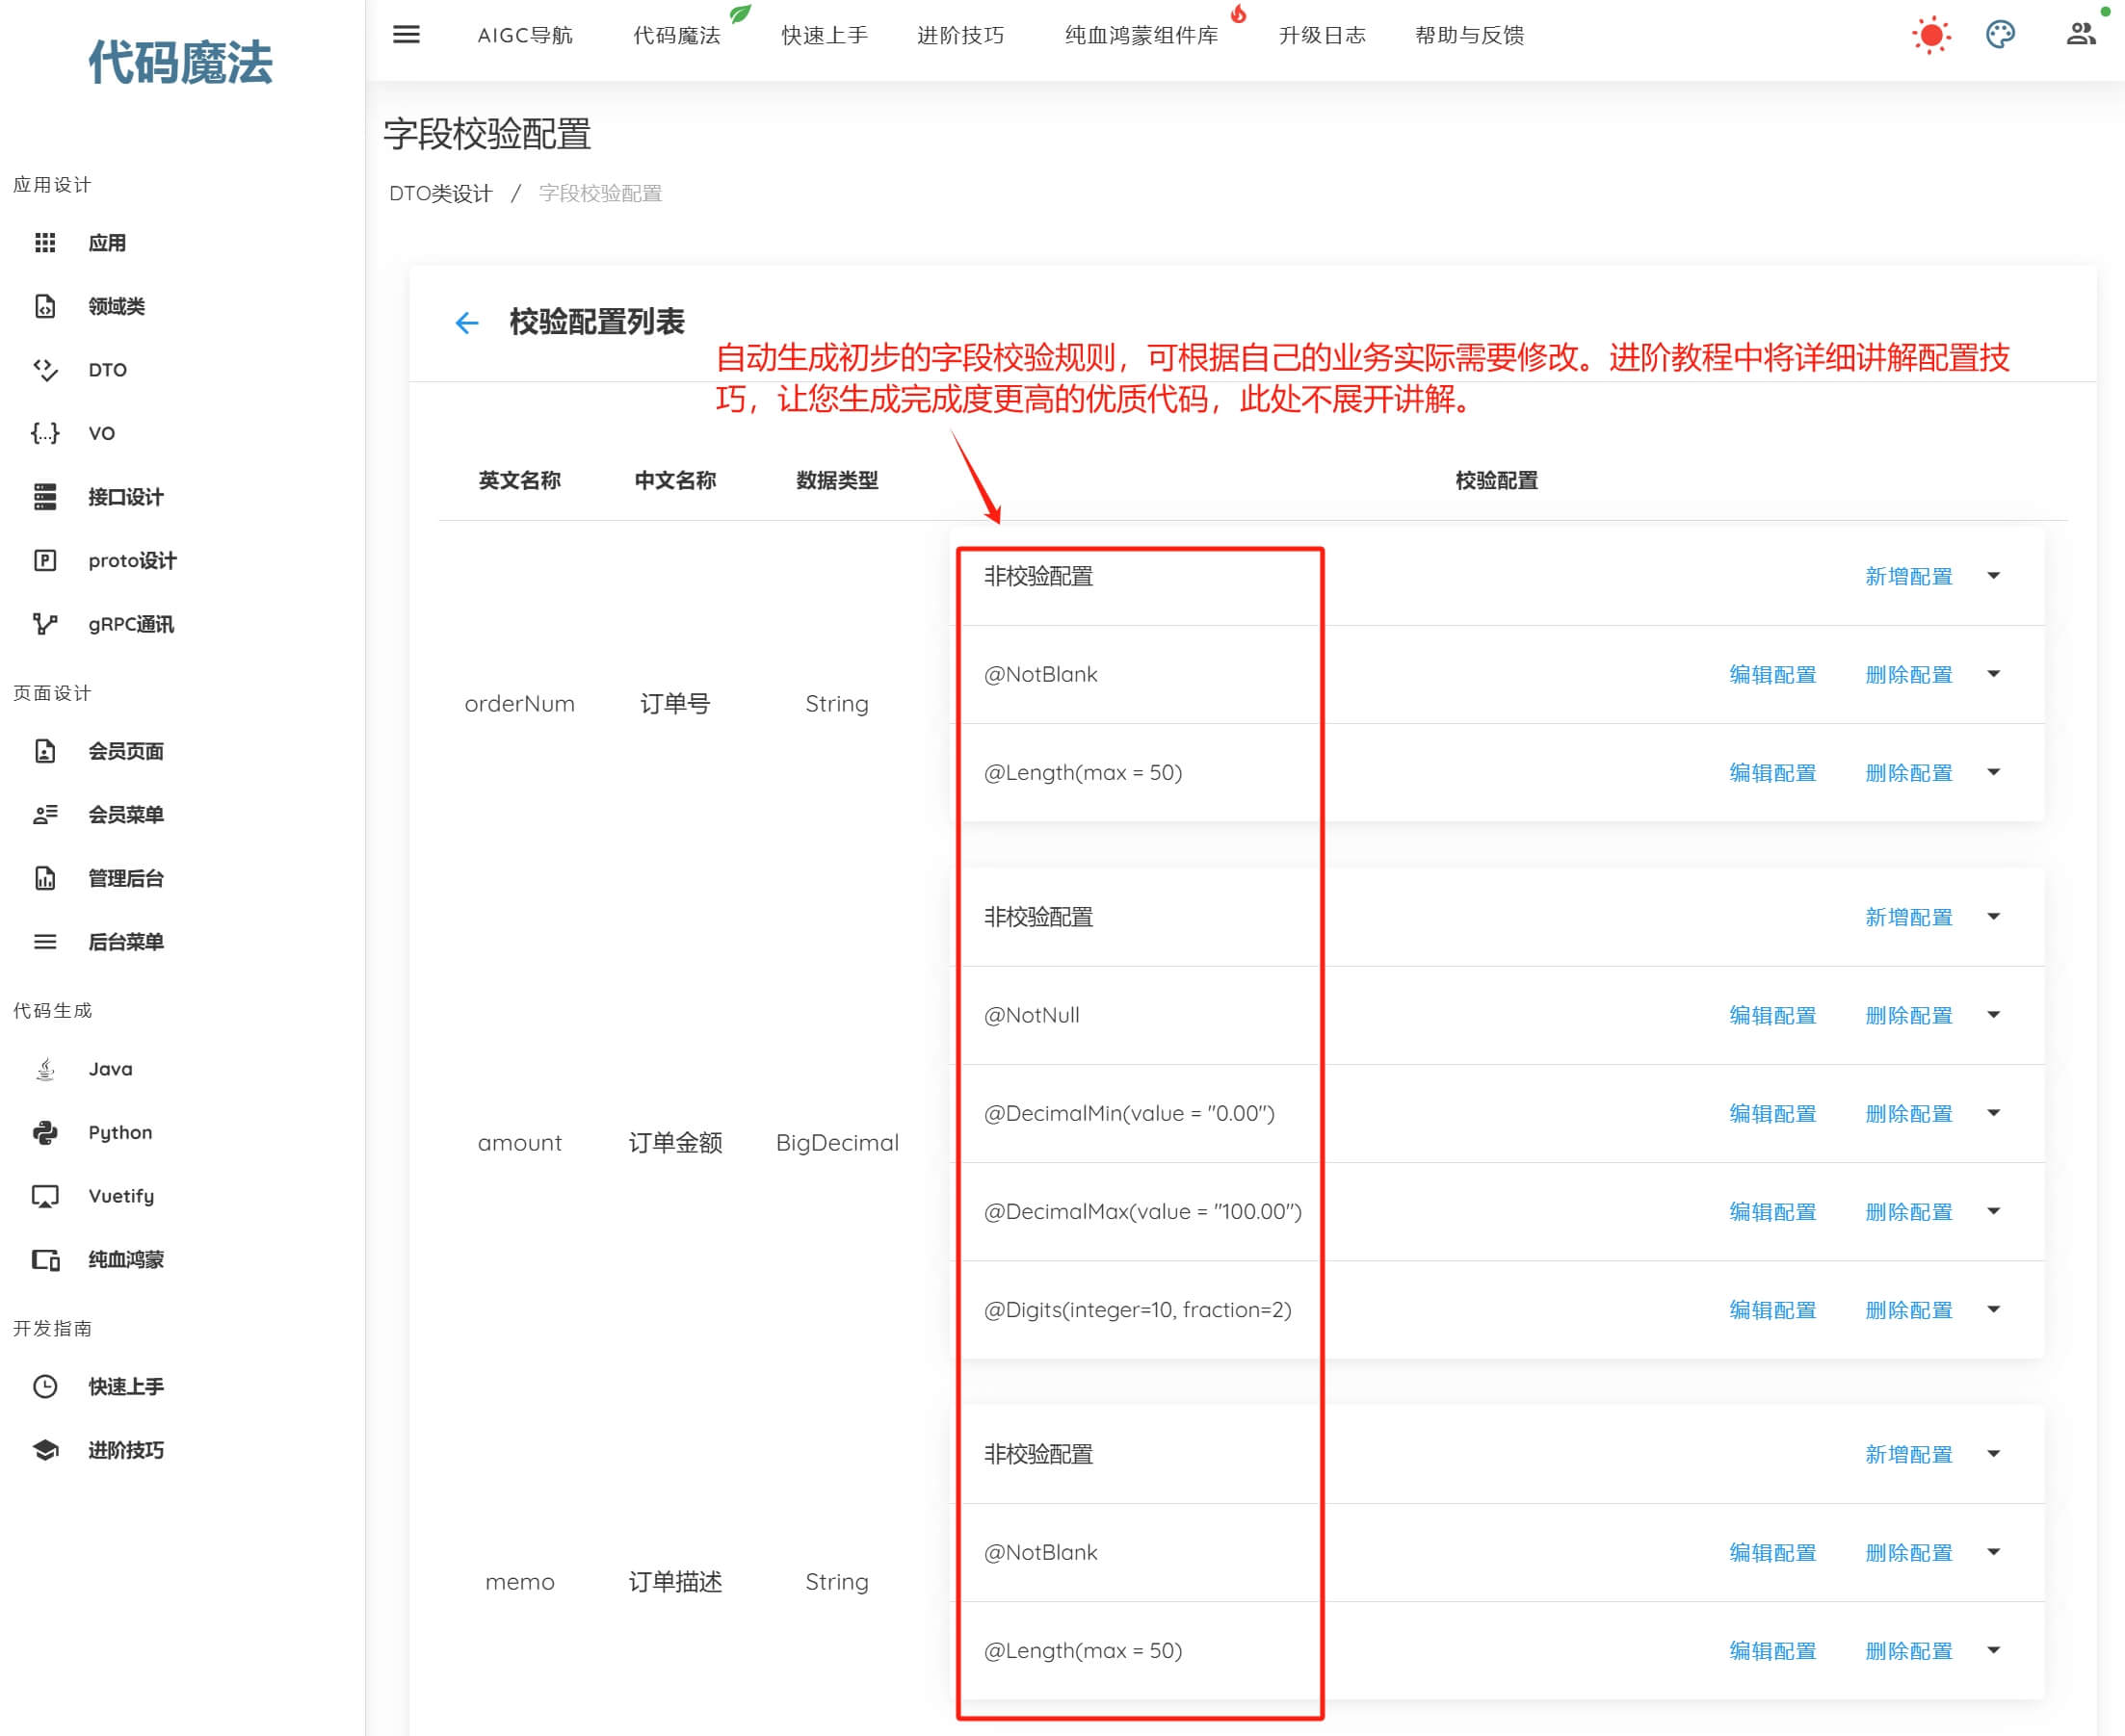This screenshot has width=2125, height=1736.
Task: Open the 升级日志 top menu item
Action: point(1322,35)
